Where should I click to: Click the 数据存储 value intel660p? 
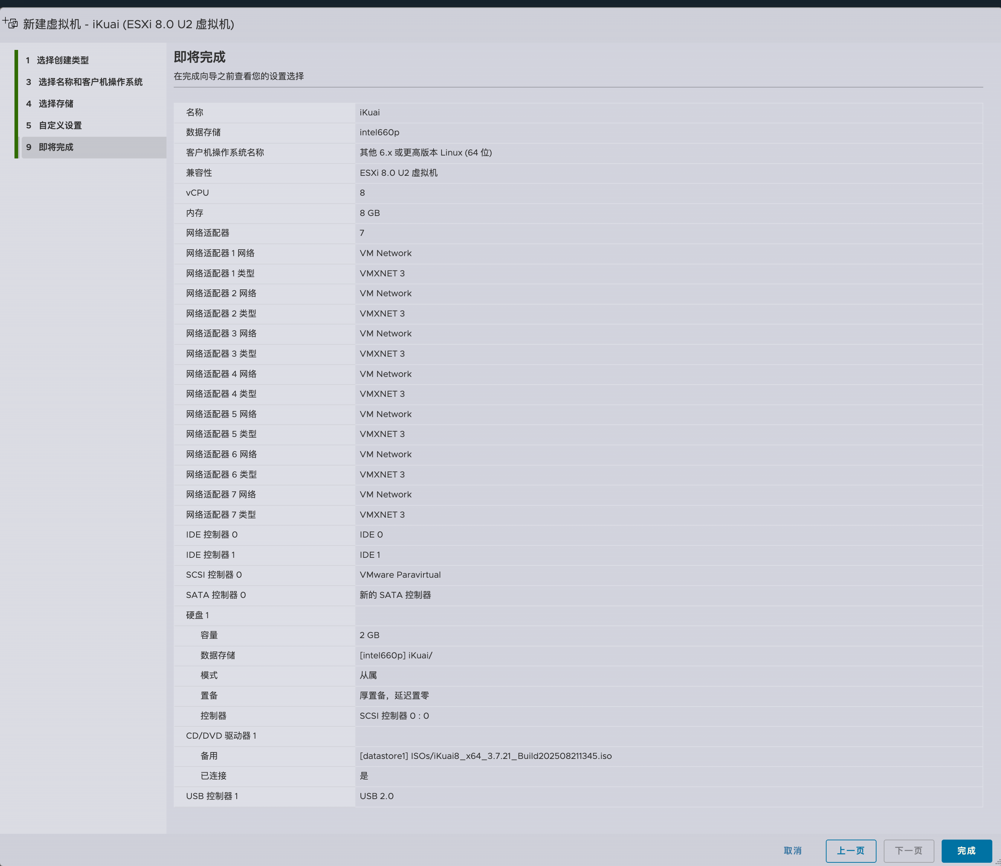click(x=379, y=132)
